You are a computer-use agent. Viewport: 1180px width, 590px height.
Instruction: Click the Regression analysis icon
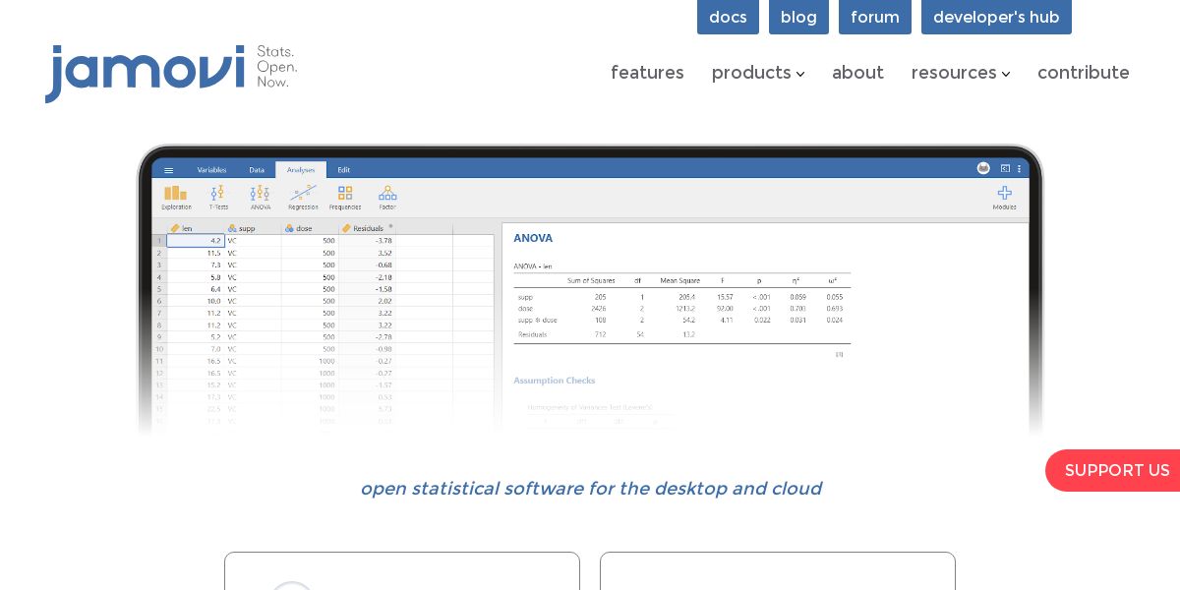pos(303,197)
